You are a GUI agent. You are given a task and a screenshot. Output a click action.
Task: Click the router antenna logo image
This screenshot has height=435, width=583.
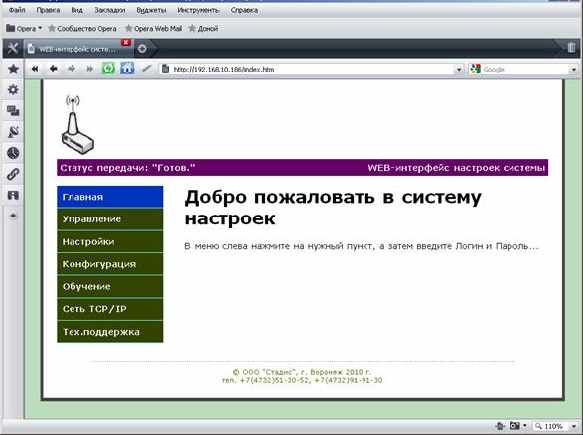pos(77,125)
